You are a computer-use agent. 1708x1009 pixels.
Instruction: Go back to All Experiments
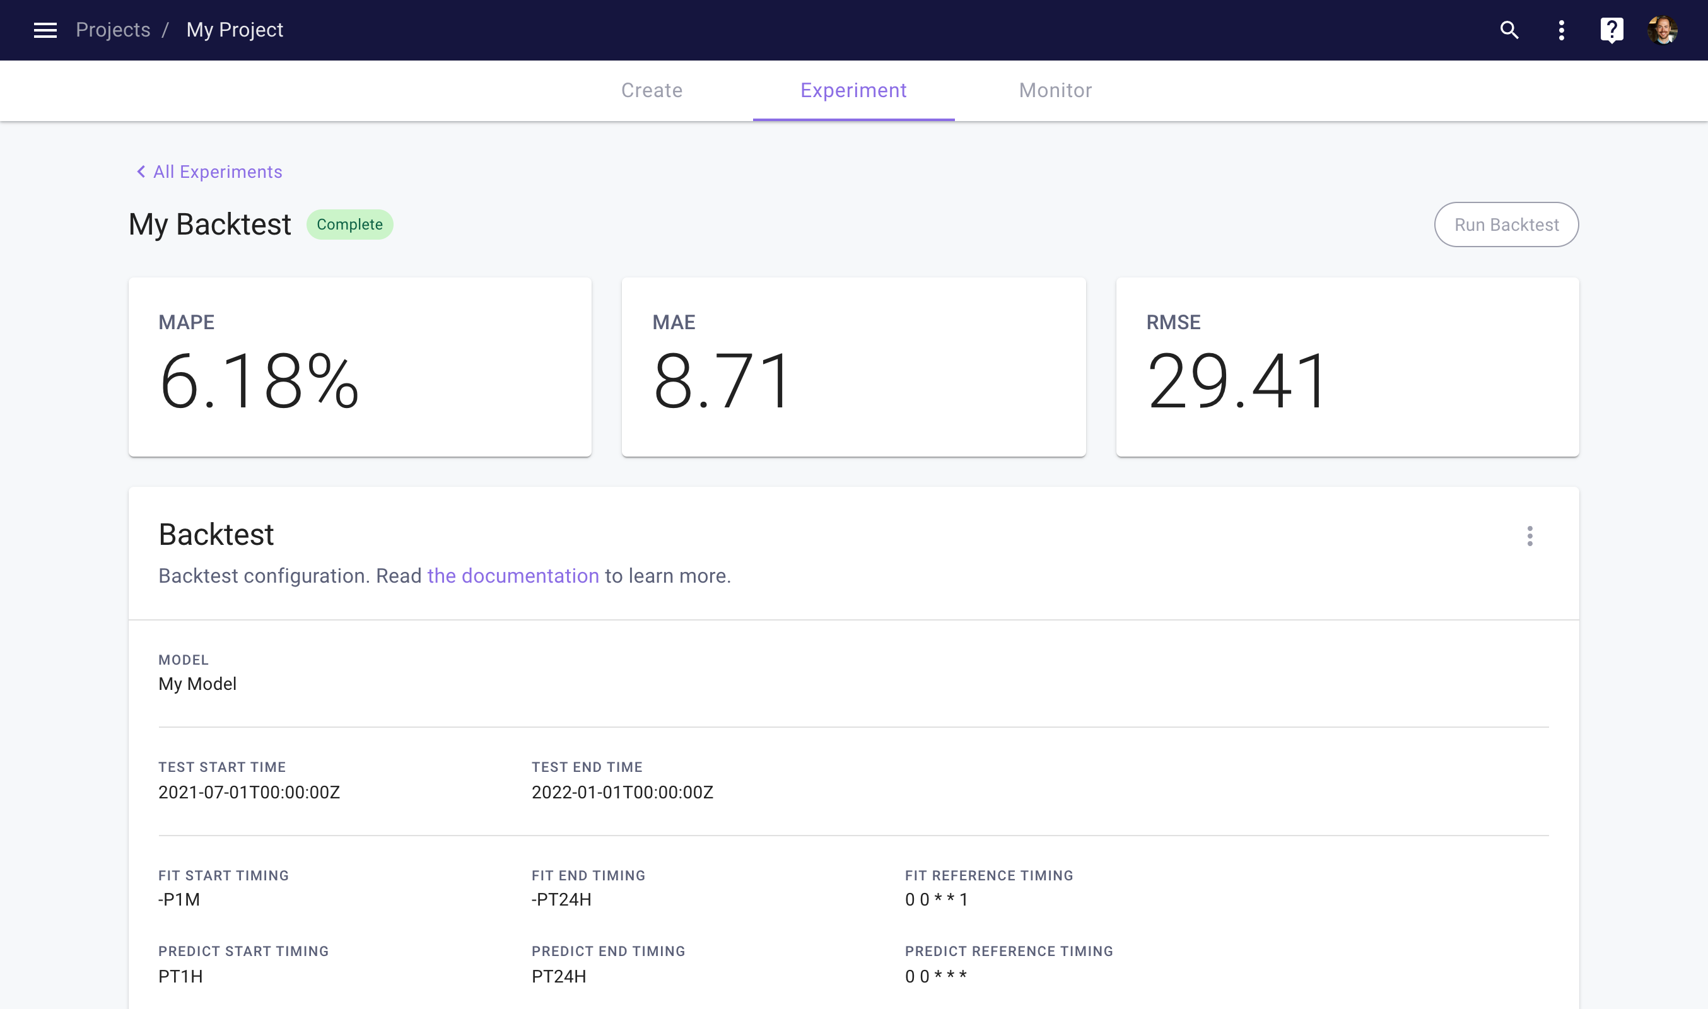click(x=218, y=172)
